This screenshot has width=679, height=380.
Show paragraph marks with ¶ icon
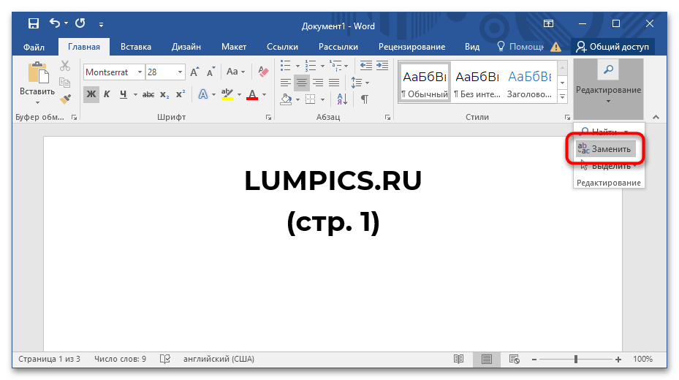coord(365,99)
